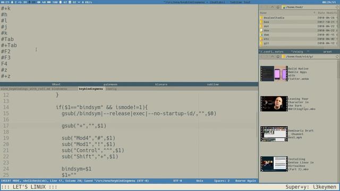This screenshot has width=340, height=191.
Task: Switch to the palemoon window tab
Action: [110, 84]
